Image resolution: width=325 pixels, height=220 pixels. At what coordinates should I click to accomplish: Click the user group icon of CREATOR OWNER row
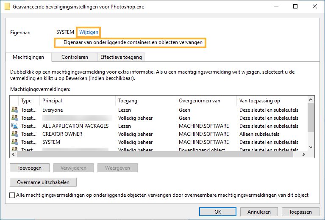pyautogui.click(x=15, y=134)
